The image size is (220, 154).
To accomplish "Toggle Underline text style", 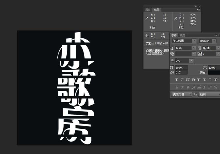I will [210, 80].
